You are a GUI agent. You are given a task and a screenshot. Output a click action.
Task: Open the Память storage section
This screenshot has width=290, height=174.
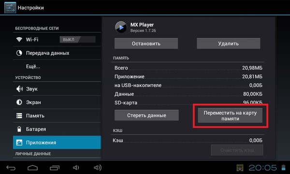[57, 116]
